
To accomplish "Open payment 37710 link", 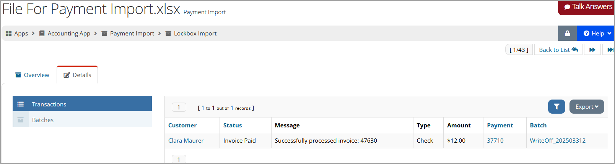I will (495, 140).
